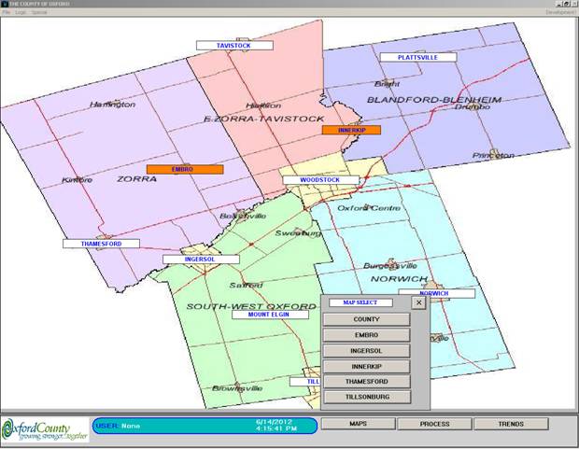
Task: Click the USER status field
Action: [203, 426]
